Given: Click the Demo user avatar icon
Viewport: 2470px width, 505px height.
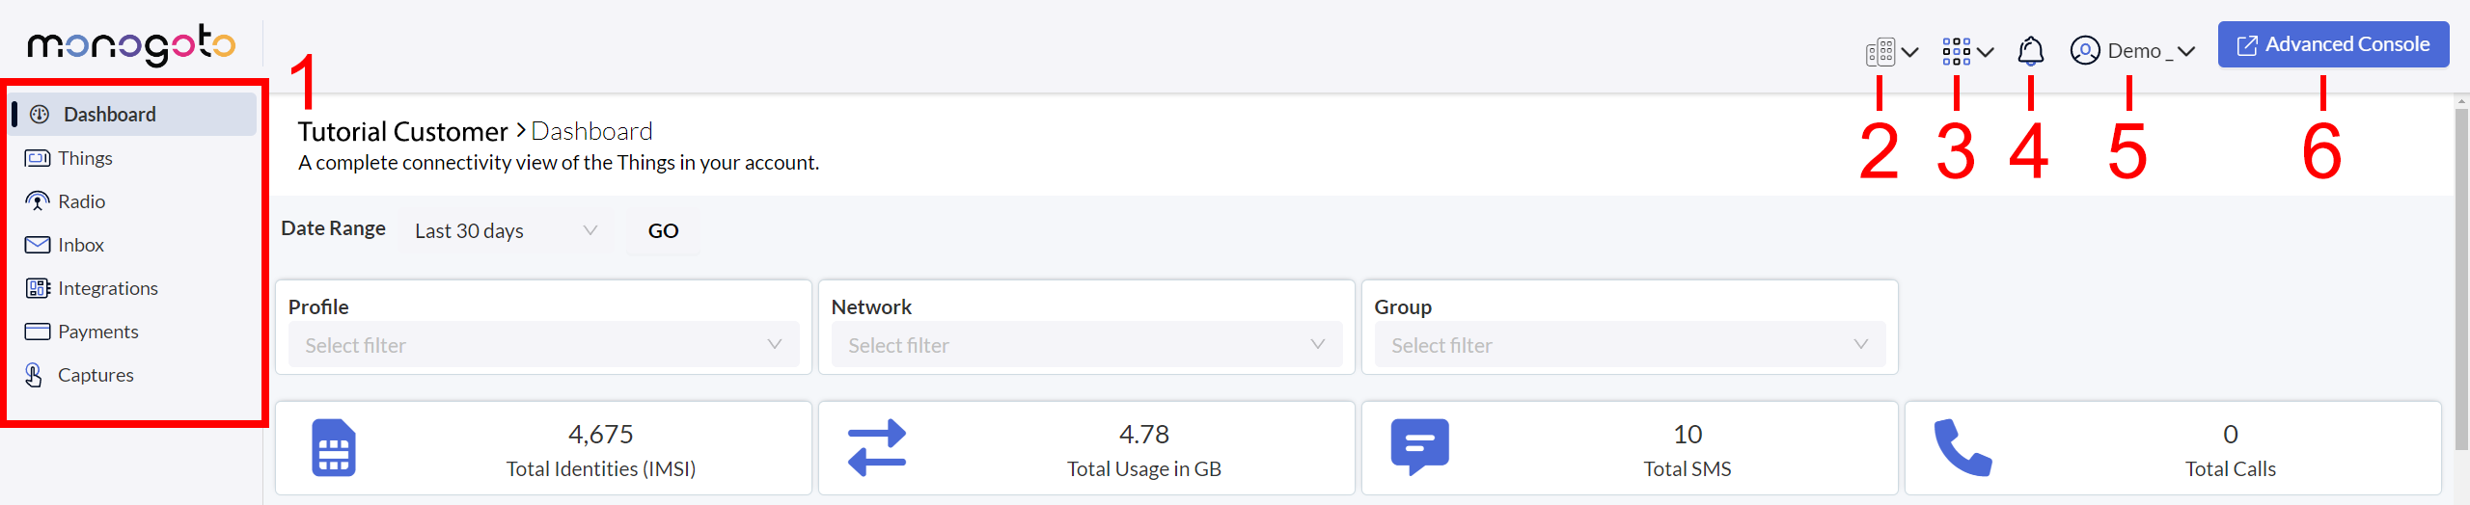Looking at the screenshot, I should (x=2084, y=50).
